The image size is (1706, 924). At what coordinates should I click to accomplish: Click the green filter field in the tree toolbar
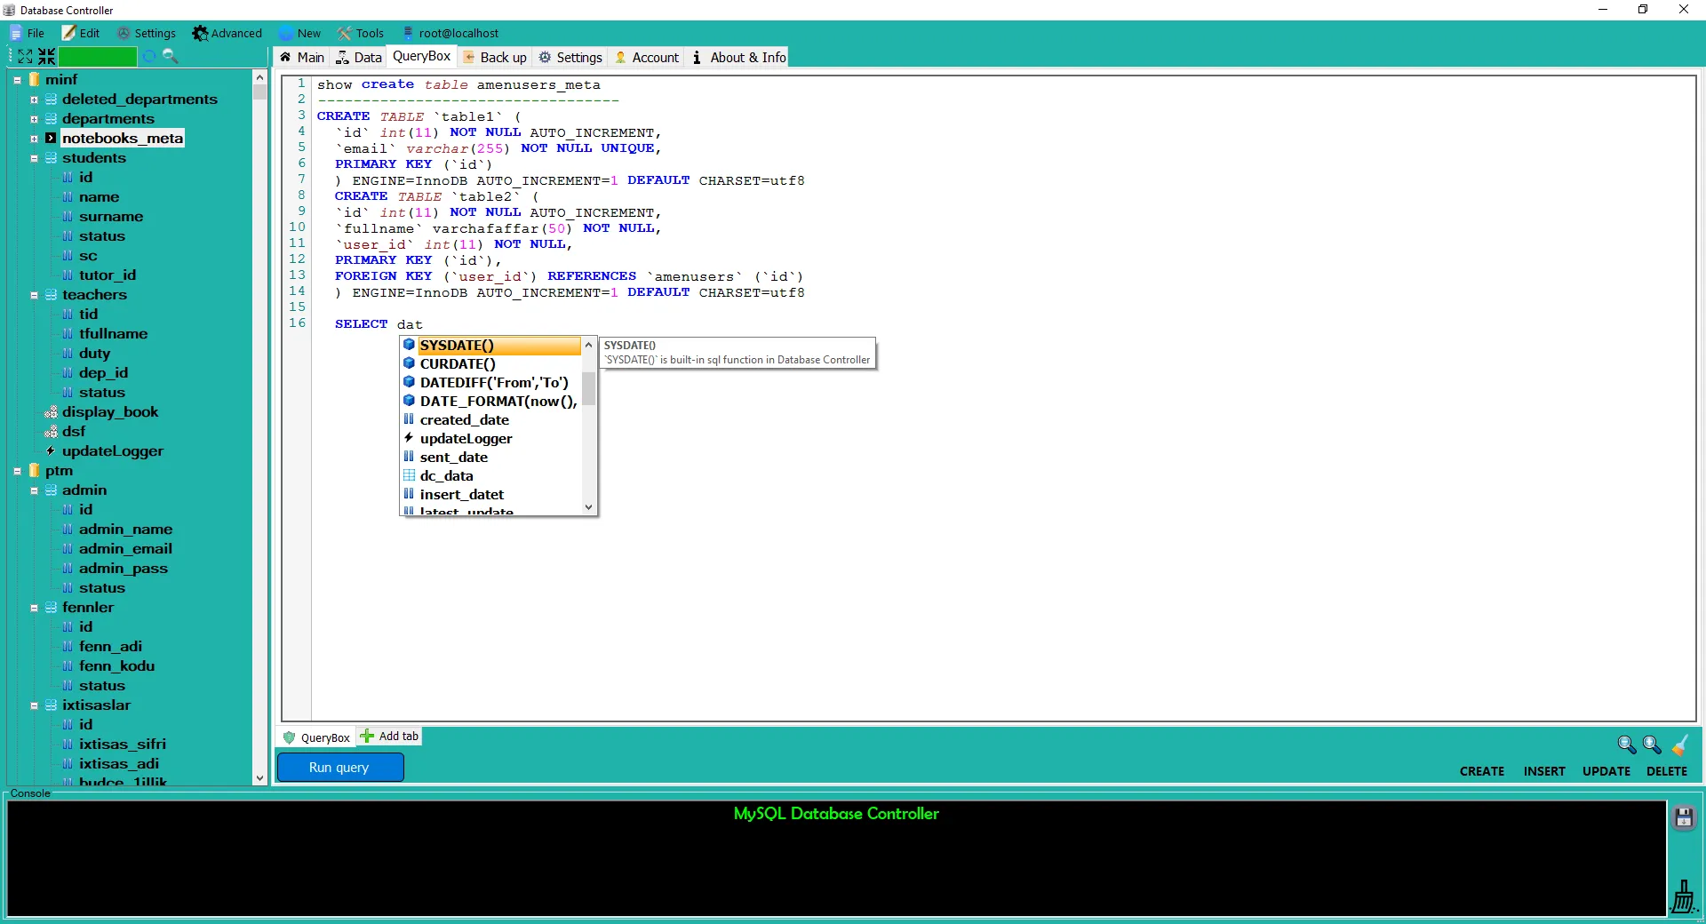98,57
